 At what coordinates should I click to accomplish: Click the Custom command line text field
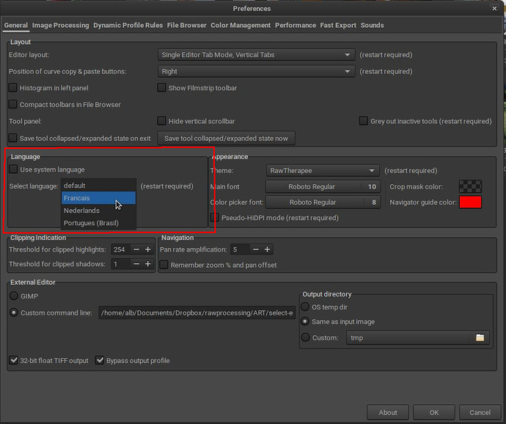click(x=197, y=313)
